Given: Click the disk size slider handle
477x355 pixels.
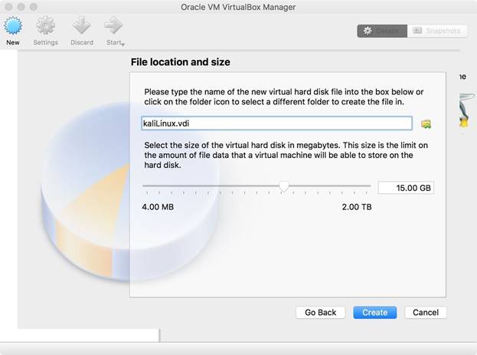Looking at the screenshot, I should click(x=284, y=186).
